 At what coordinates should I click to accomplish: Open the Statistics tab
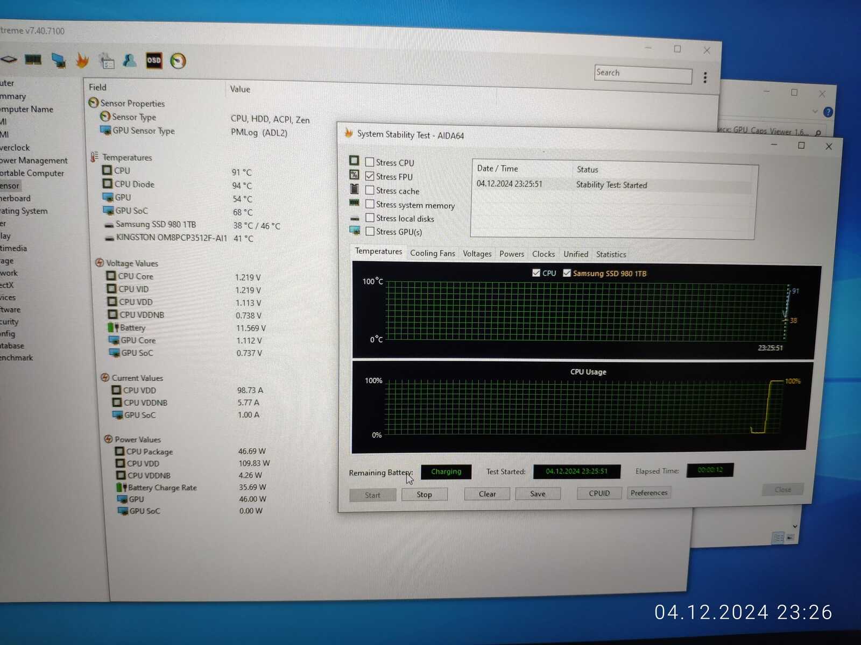tap(611, 254)
